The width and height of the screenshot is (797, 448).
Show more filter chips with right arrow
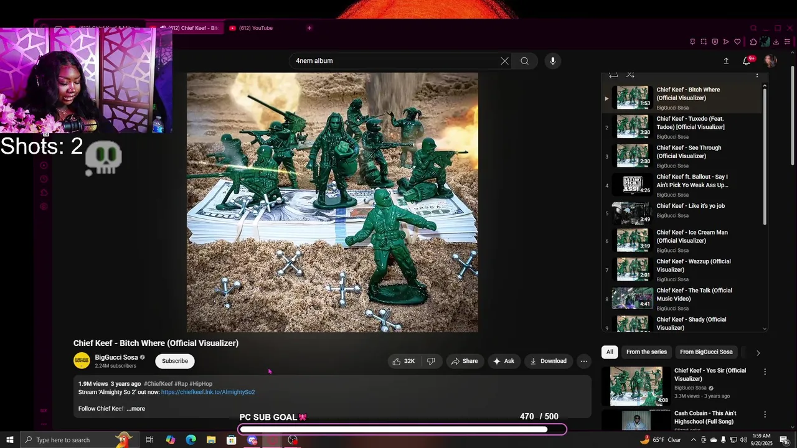point(758,353)
